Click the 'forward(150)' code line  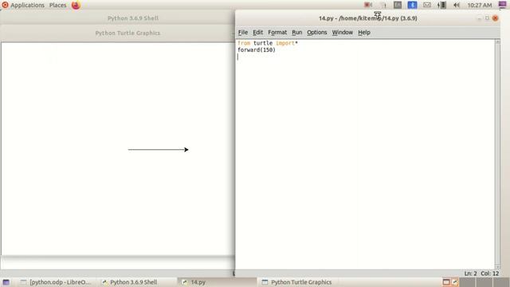[x=257, y=49]
